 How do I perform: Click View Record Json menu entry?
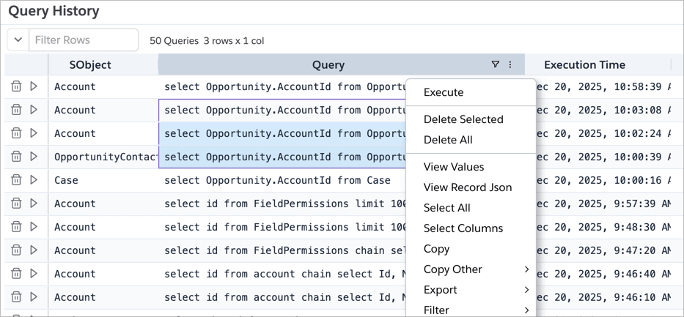pyautogui.click(x=468, y=187)
